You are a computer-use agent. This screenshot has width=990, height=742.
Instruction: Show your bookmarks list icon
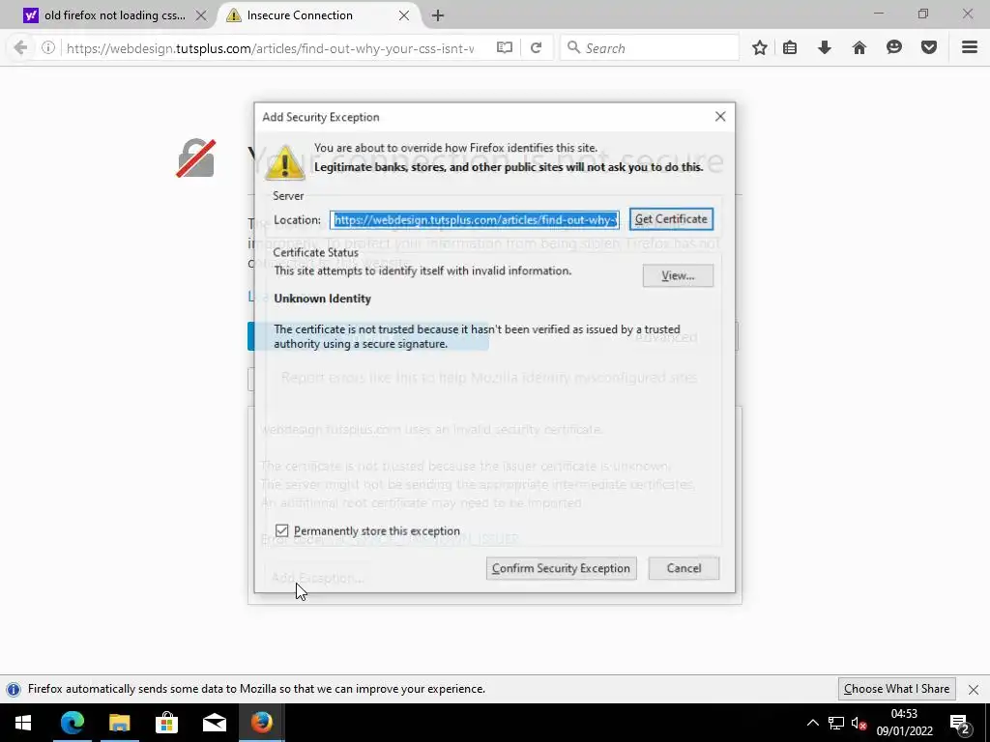(x=790, y=48)
